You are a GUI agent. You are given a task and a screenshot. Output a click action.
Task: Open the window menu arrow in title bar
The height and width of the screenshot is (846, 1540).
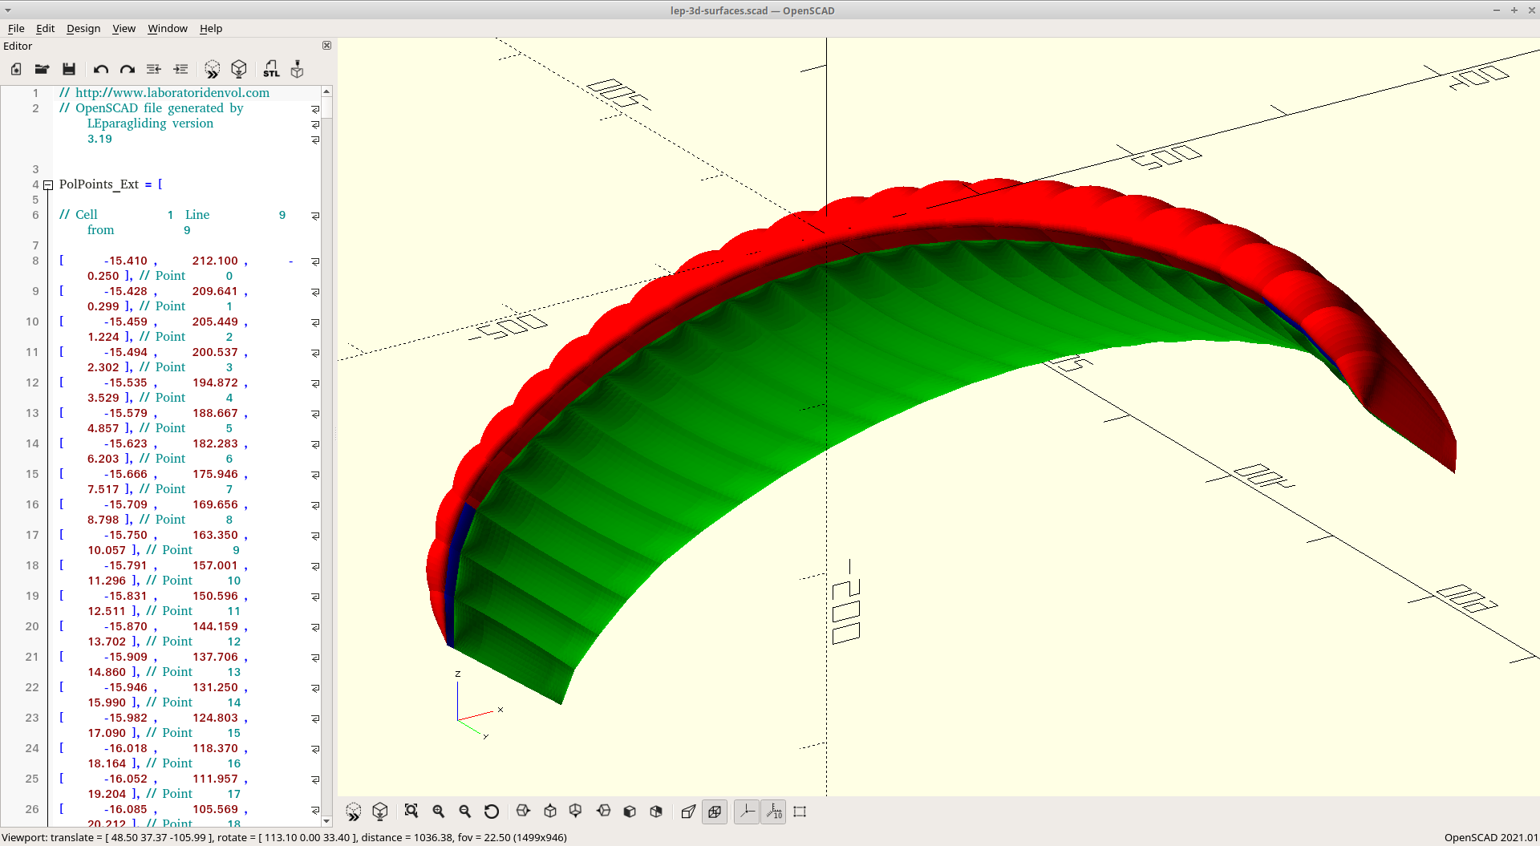pyautogui.click(x=8, y=10)
